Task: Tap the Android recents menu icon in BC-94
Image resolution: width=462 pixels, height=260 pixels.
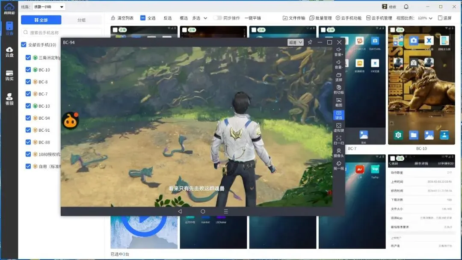Action: pyautogui.click(x=226, y=211)
